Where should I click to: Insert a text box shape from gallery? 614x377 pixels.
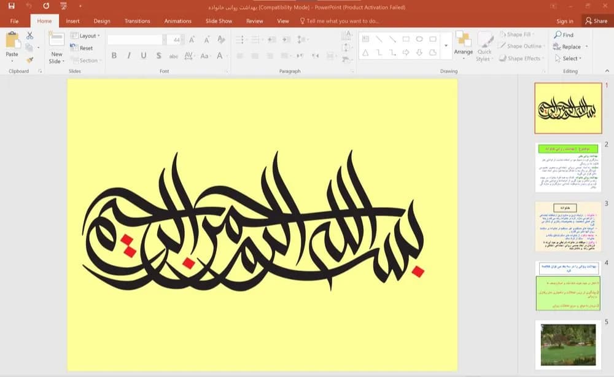365,39
